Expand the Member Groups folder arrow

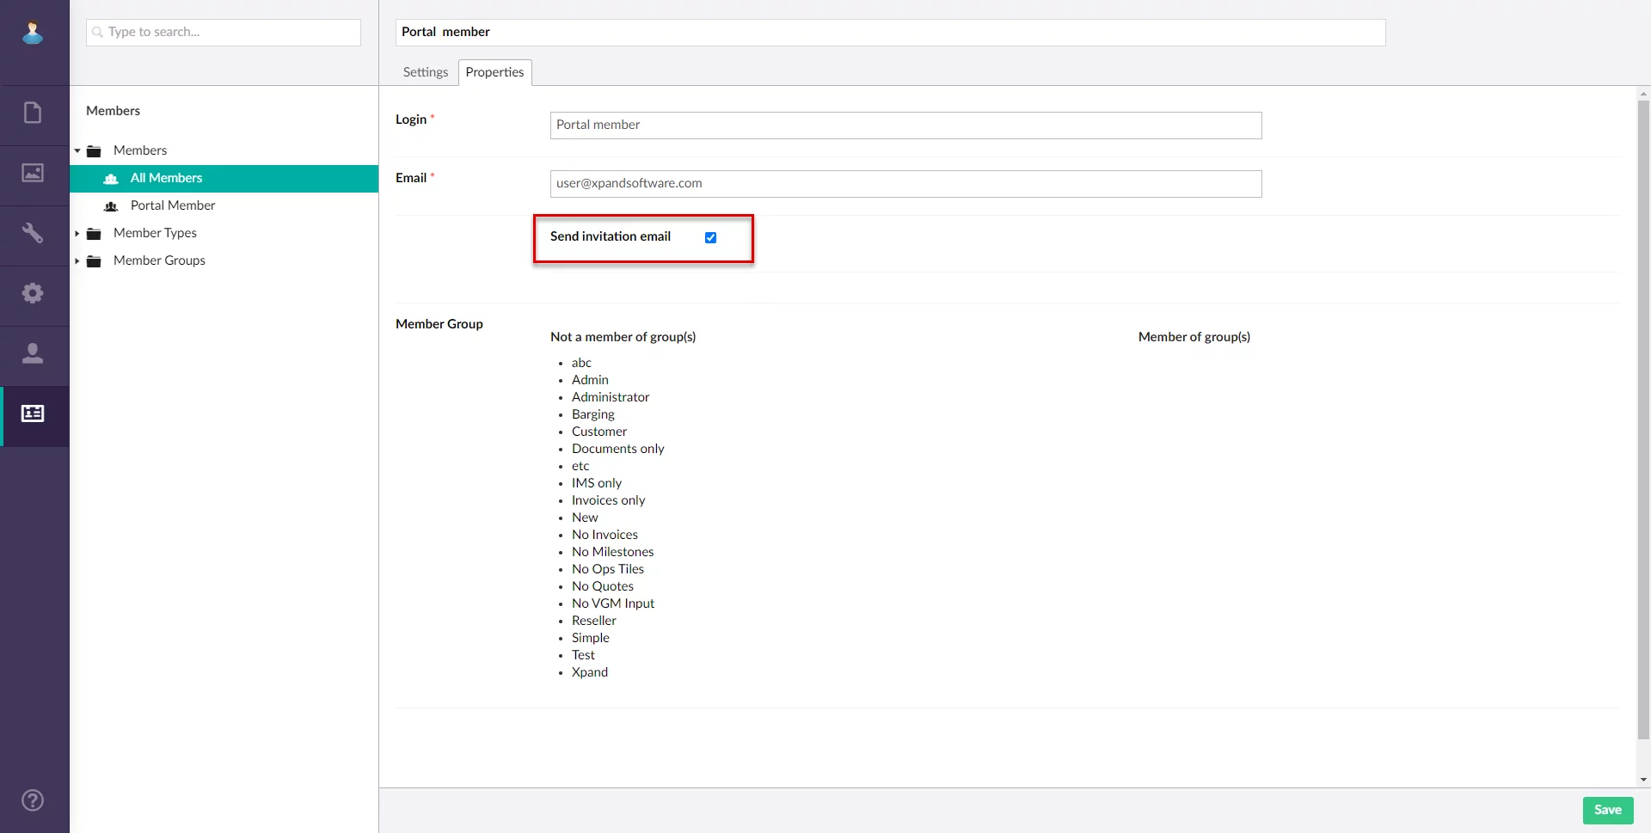coord(77,260)
